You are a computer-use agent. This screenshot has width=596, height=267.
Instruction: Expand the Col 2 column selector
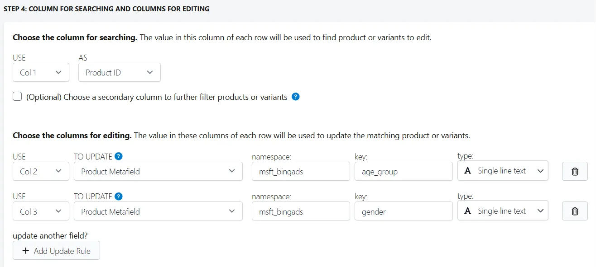[x=41, y=171]
